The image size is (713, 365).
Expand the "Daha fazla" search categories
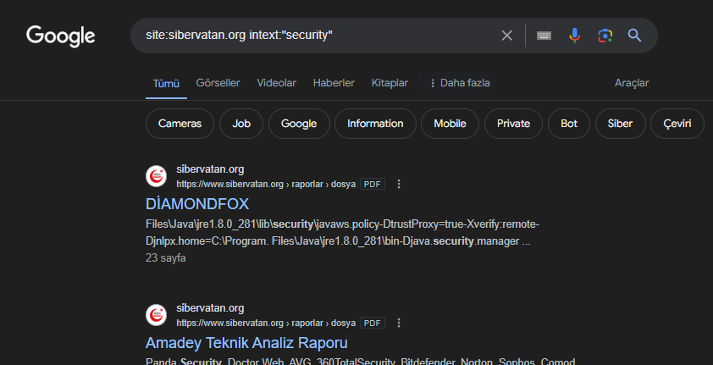coord(460,83)
